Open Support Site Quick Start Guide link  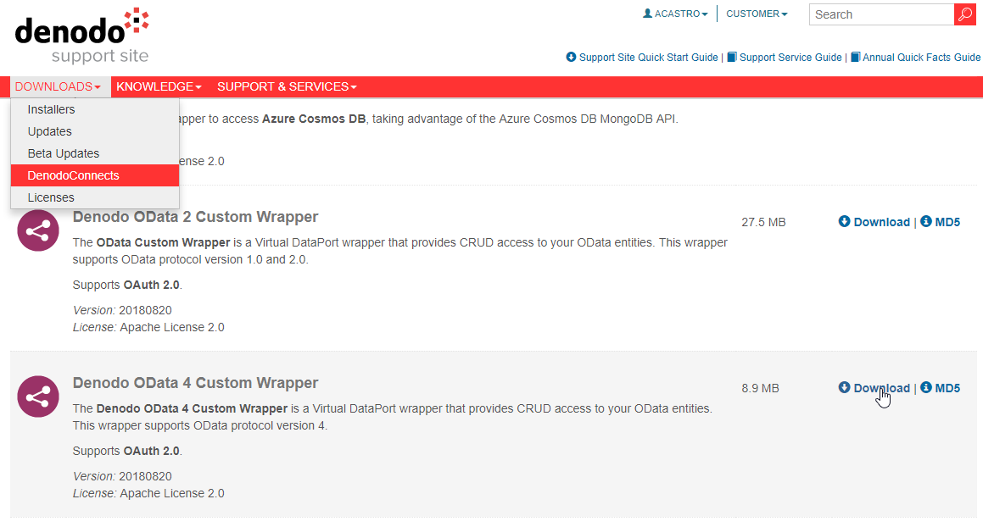648,58
